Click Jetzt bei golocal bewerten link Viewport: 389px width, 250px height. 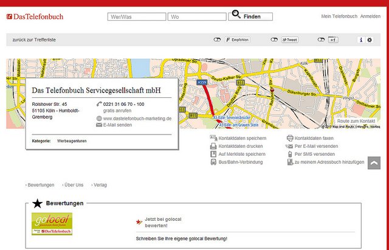(163, 223)
